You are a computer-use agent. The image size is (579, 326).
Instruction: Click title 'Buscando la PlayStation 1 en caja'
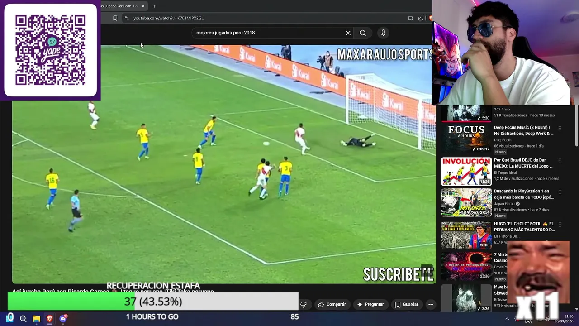pyautogui.click(x=524, y=194)
